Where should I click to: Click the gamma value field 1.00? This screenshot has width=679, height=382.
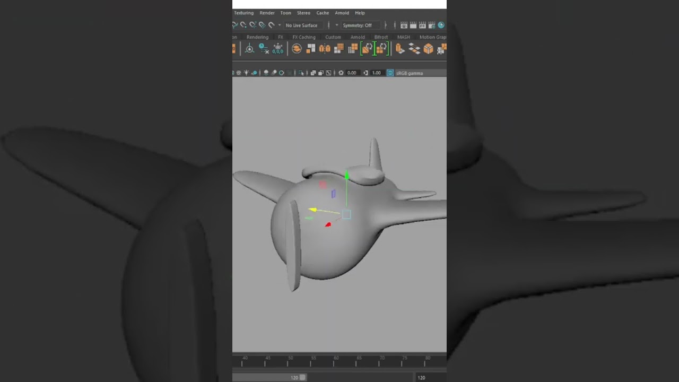click(377, 73)
